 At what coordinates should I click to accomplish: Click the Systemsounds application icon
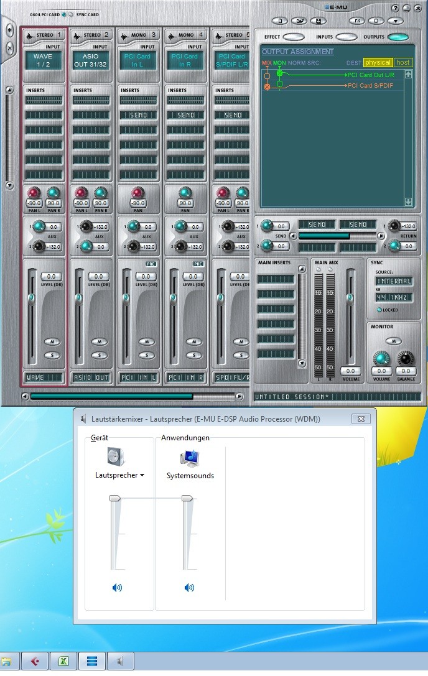click(x=190, y=458)
